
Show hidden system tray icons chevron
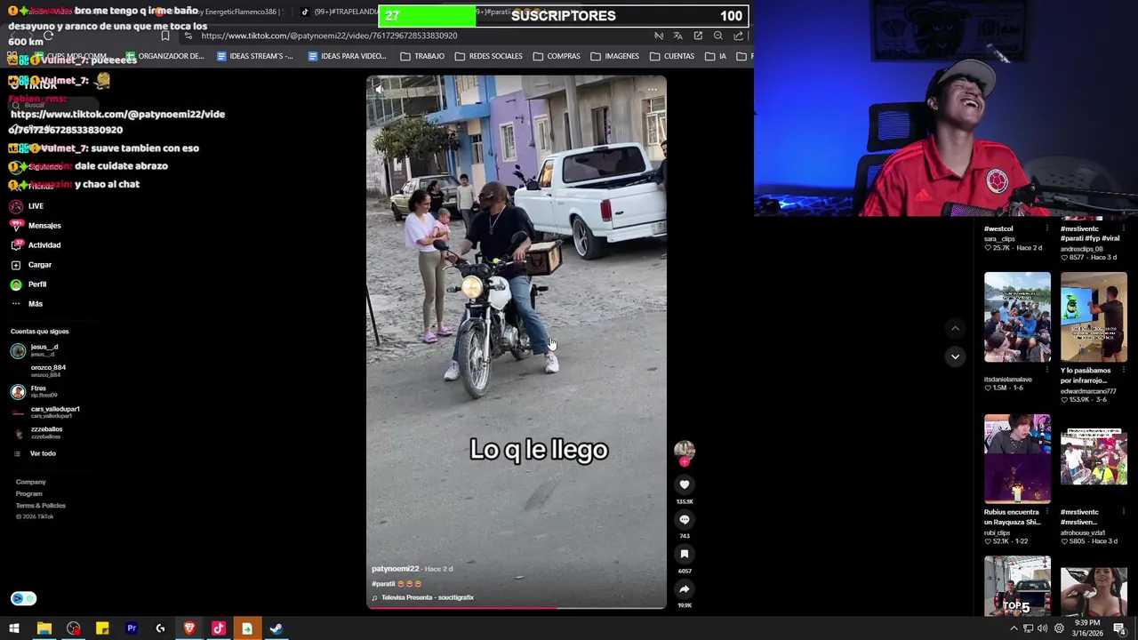[1014, 628]
